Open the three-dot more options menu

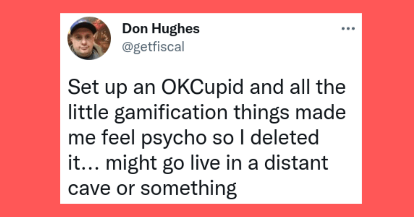click(x=348, y=29)
